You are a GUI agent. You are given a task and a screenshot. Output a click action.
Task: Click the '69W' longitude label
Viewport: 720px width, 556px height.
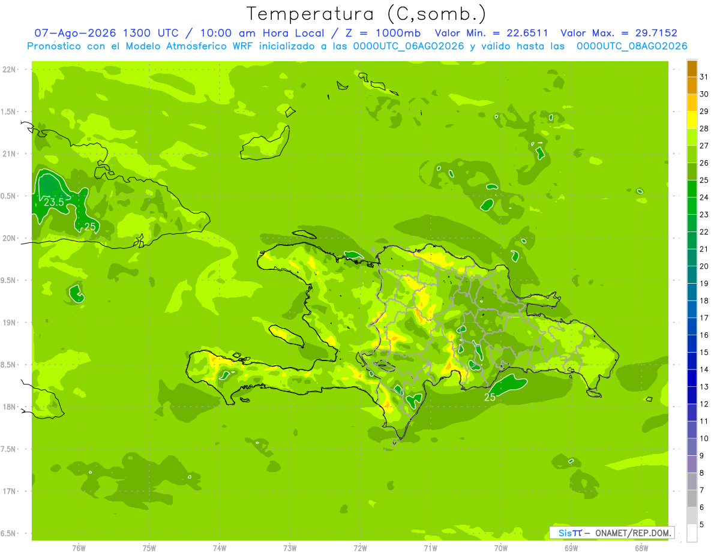pyautogui.click(x=571, y=548)
